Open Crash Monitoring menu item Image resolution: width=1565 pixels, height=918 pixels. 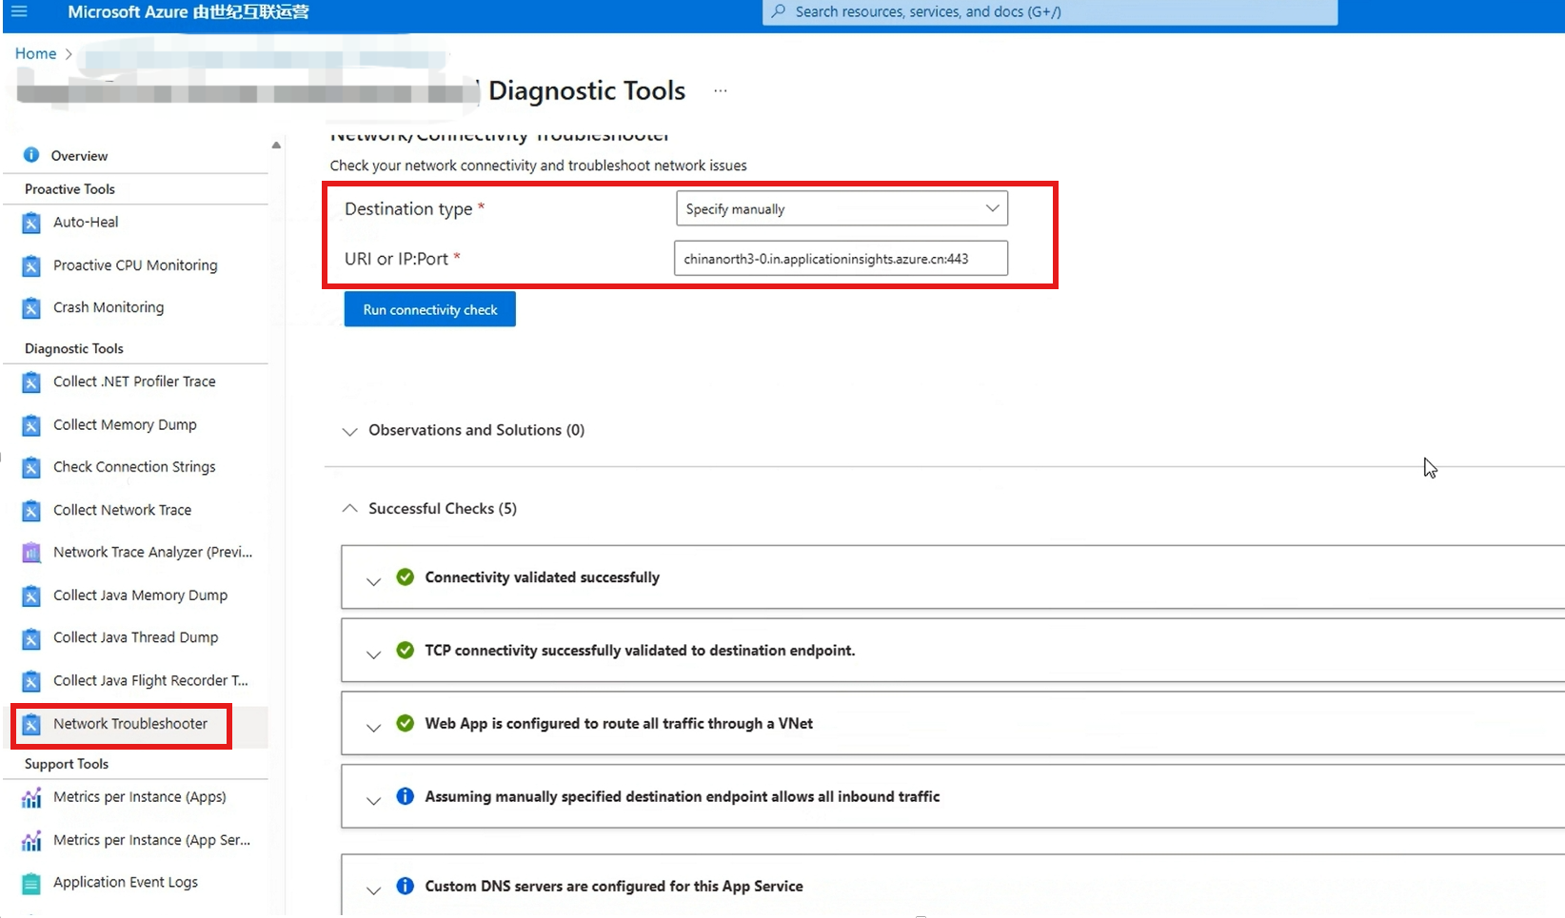[109, 307]
